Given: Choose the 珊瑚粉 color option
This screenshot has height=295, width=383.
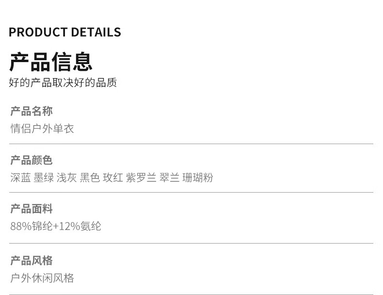Looking at the screenshot, I should [198, 178].
